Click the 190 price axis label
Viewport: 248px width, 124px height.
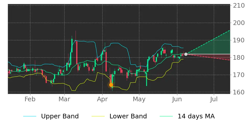(238, 40)
